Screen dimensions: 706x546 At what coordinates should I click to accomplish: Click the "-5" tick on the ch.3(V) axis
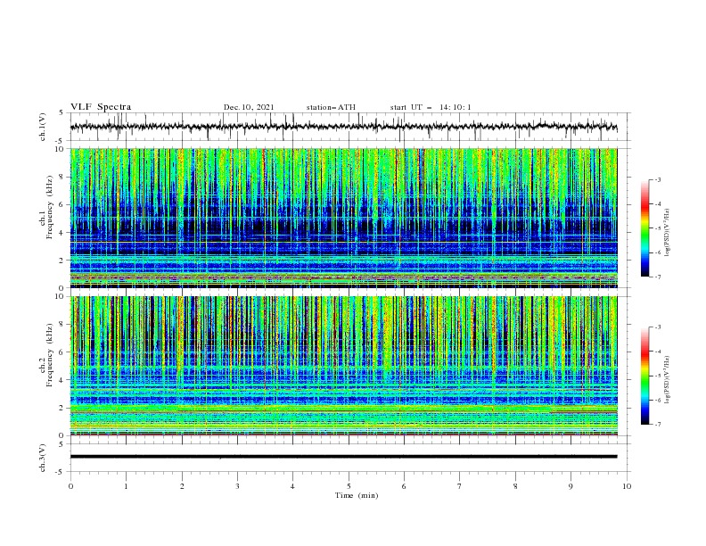tap(61, 472)
